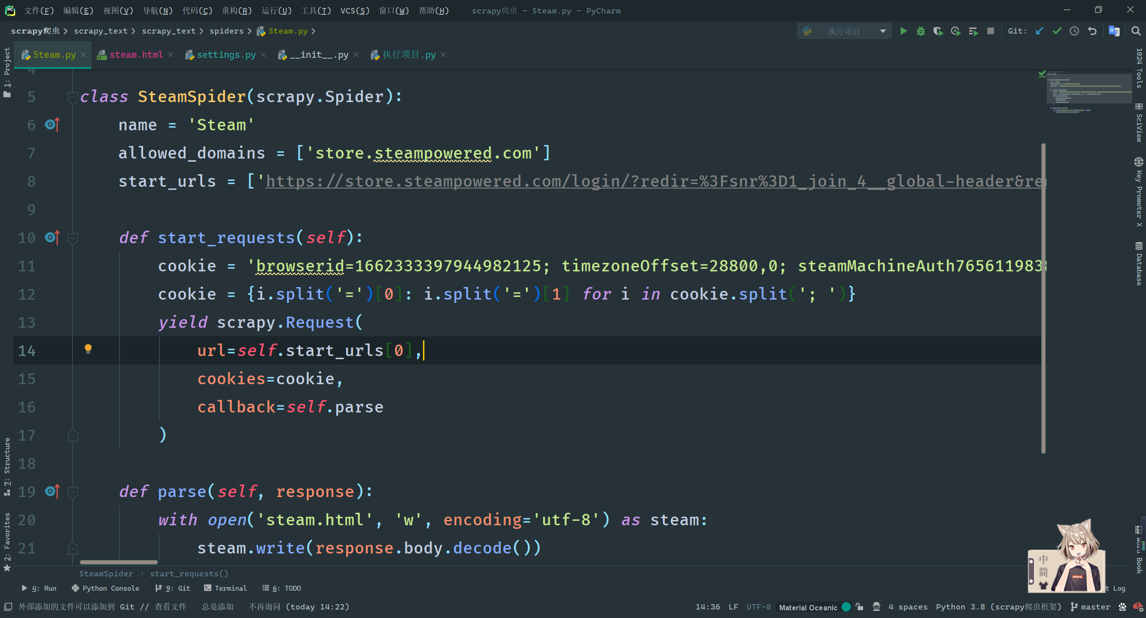Image resolution: width=1146 pixels, height=618 pixels.
Task: Click the horizontal editor scrollbar
Action: pos(119,562)
